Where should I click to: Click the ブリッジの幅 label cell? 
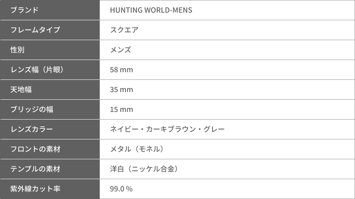[50, 109]
